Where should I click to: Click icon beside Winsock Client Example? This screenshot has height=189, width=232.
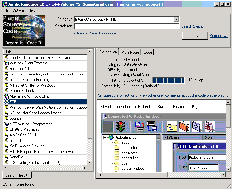(x=7, y=63)
